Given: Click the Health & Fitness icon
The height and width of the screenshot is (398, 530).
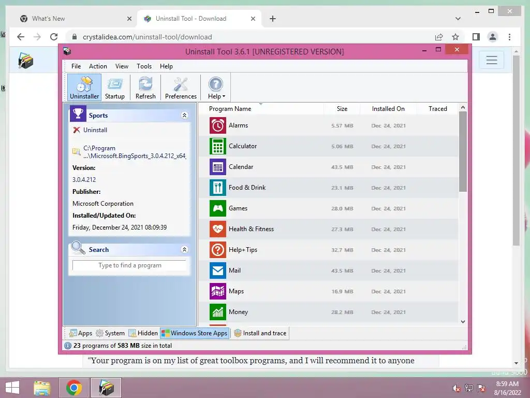Looking at the screenshot, I should tap(218, 229).
